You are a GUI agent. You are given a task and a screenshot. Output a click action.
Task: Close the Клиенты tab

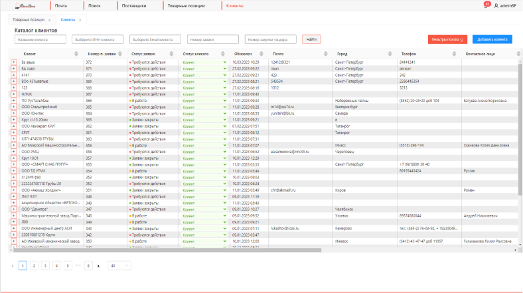(x=80, y=21)
